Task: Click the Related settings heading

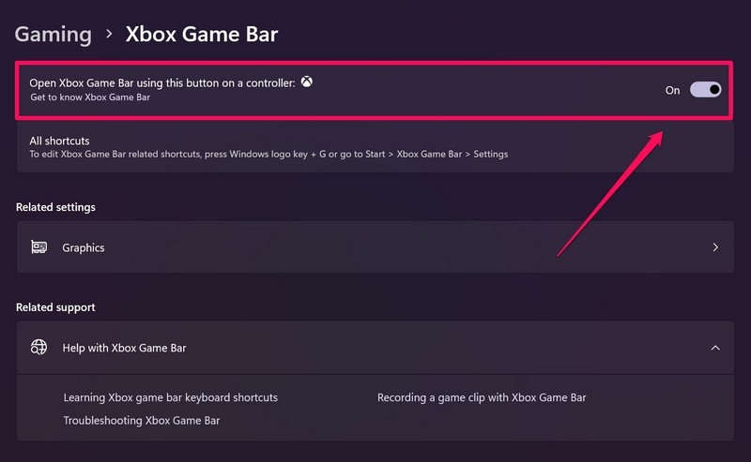Action: pyautogui.click(x=55, y=207)
